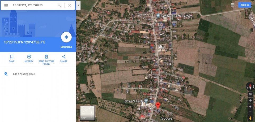Show your current location
Screen dimensions: 255x122
coord(250,101)
